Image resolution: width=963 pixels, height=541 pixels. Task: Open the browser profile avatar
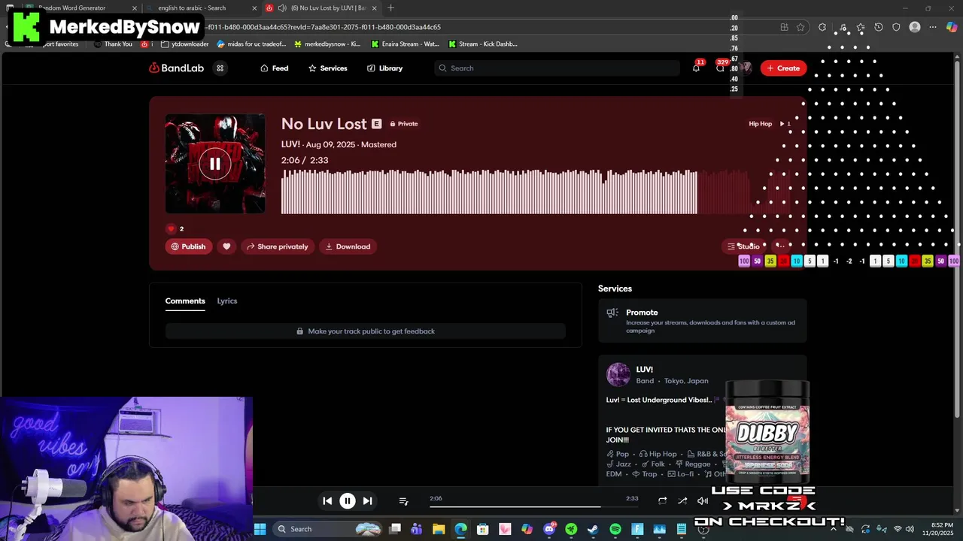pyautogui.click(x=915, y=27)
